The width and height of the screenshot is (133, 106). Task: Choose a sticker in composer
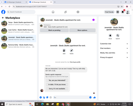tap(47, 98)
